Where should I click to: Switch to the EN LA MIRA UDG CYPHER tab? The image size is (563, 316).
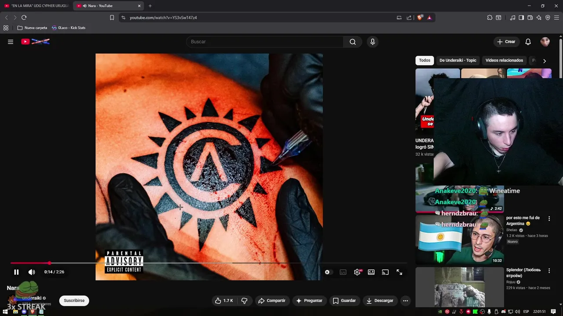tap(36, 6)
